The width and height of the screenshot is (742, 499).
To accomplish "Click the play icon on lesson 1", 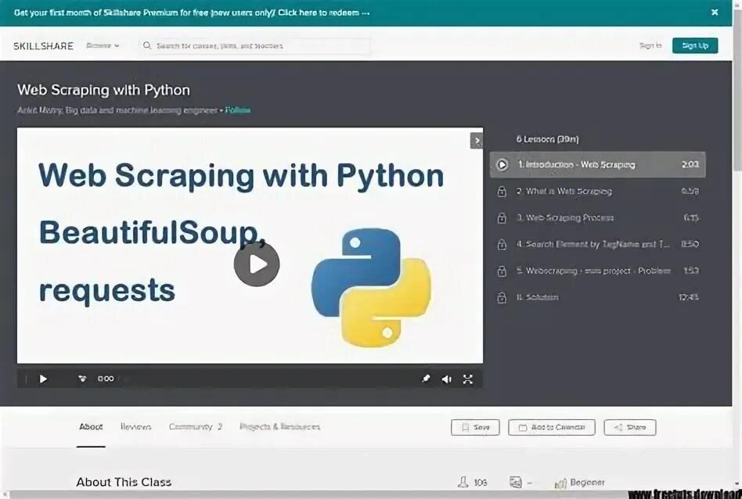I will [502, 164].
